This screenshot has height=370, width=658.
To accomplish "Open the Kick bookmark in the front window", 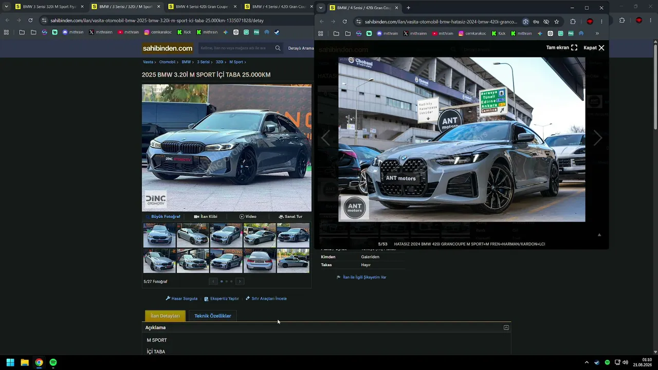I will click(498, 33).
